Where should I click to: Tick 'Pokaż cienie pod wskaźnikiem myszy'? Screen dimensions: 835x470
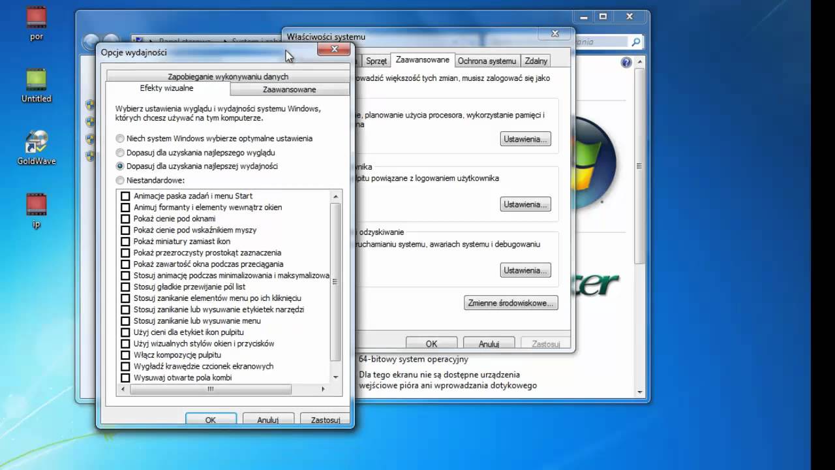pos(125,230)
